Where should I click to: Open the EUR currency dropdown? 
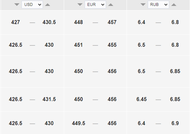[95, 5]
